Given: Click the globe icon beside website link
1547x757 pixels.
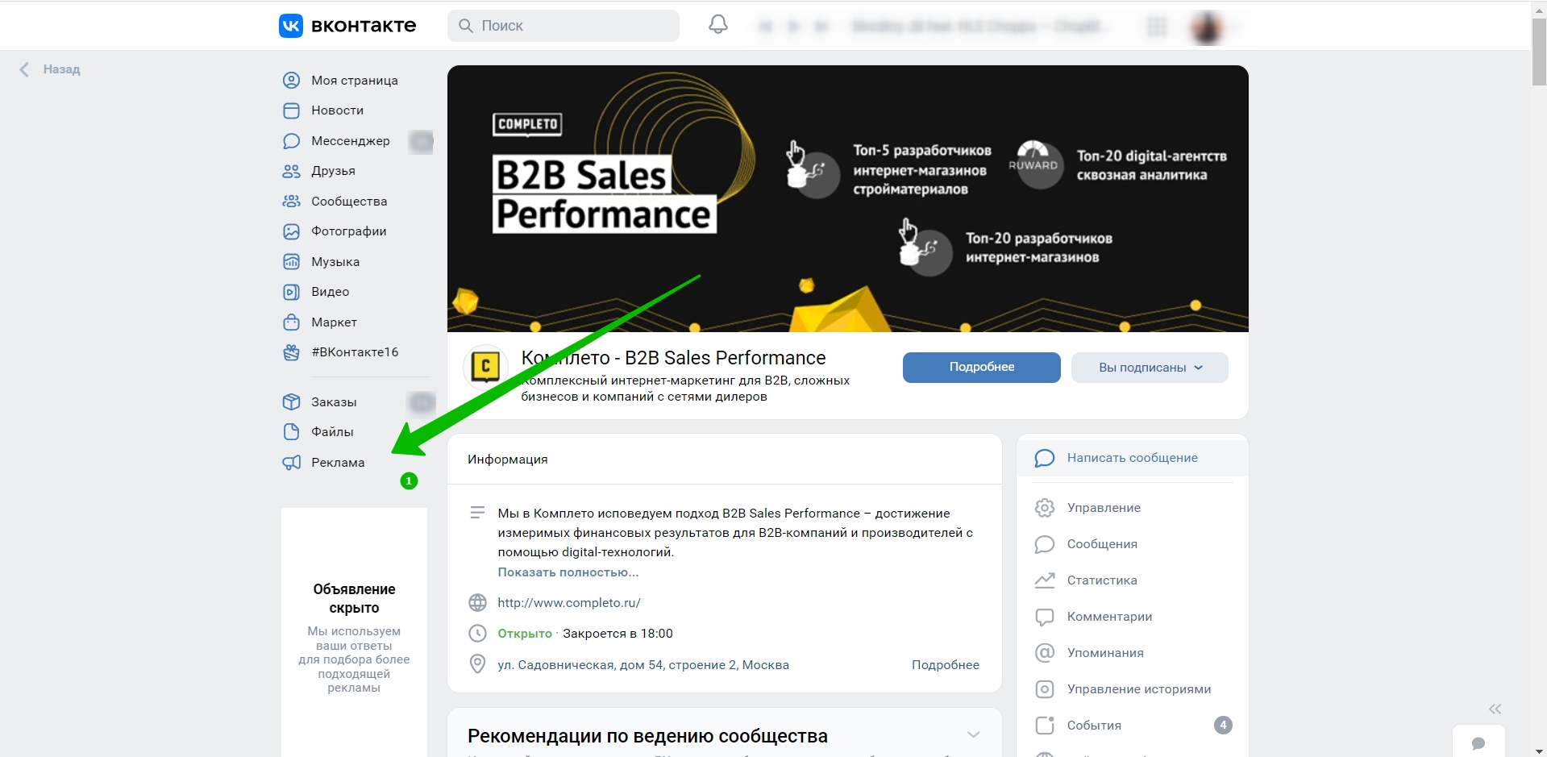Looking at the screenshot, I should pos(477,603).
